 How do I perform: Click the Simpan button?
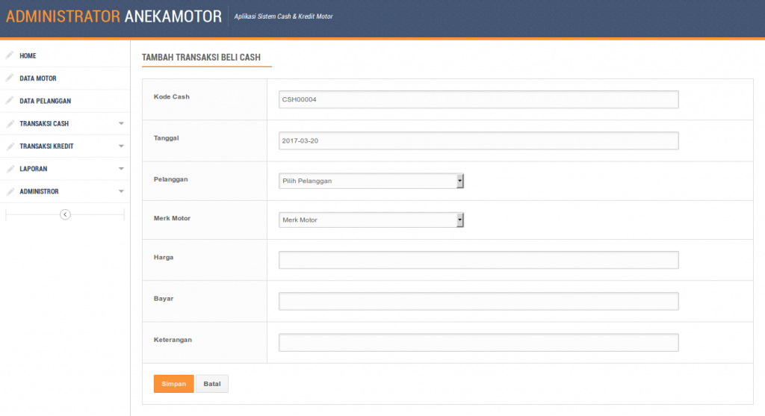pyautogui.click(x=173, y=384)
